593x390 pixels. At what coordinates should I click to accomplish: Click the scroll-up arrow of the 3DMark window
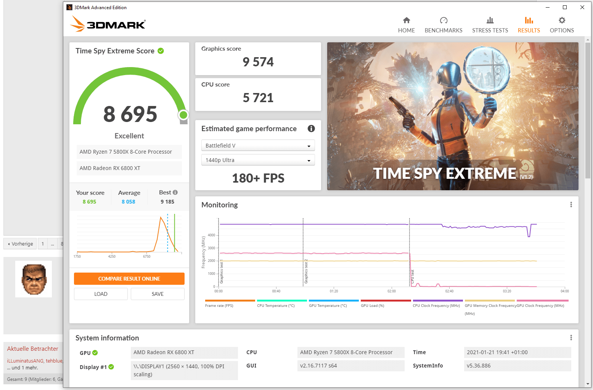point(588,39)
